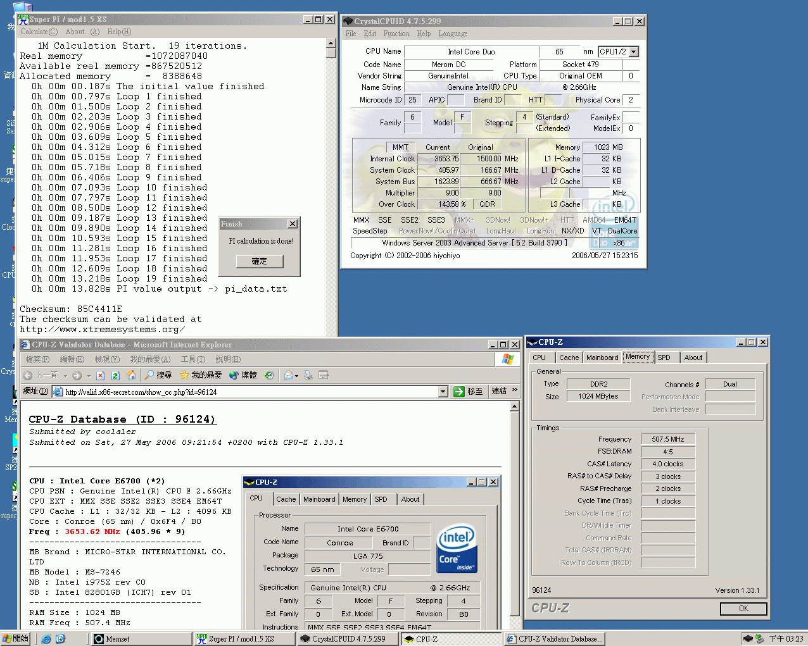
Task: Open the Help(H) menu in Super PI
Action: point(119,32)
